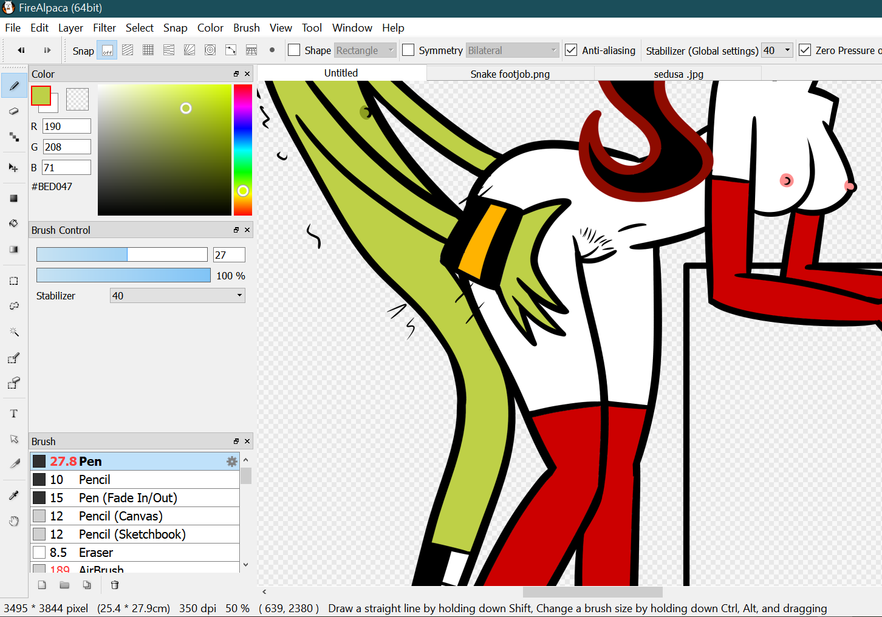Click the Snap off icon
882x617 pixels.
[108, 50]
